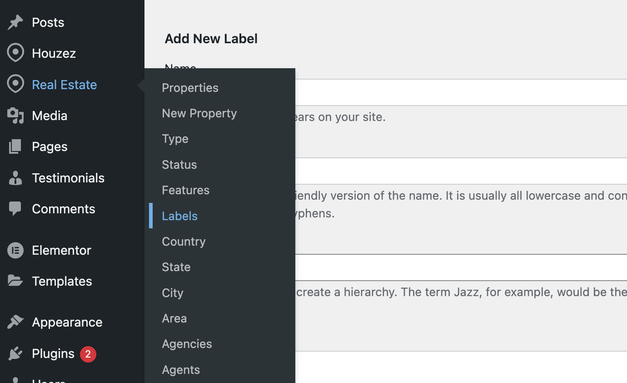Select the Templates folder icon
Viewport: 627px width, 383px height.
(15, 281)
